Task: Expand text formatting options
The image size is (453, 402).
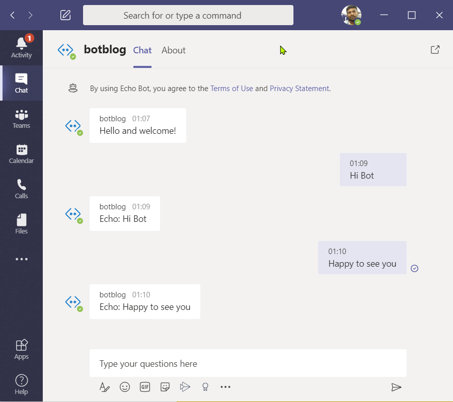Action: (x=104, y=387)
